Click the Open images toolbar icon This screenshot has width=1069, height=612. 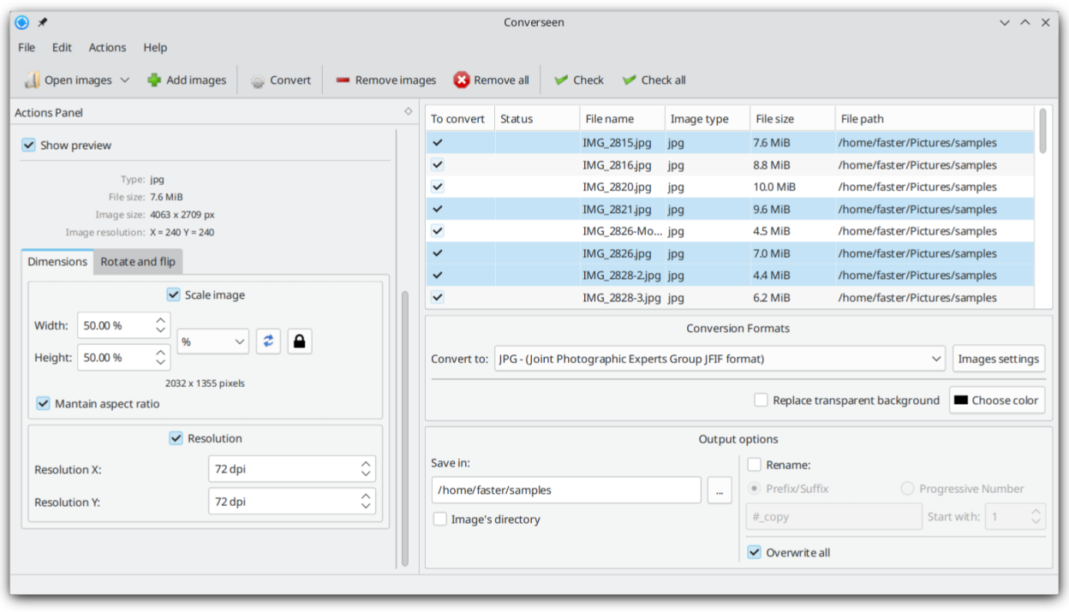coord(33,80)
